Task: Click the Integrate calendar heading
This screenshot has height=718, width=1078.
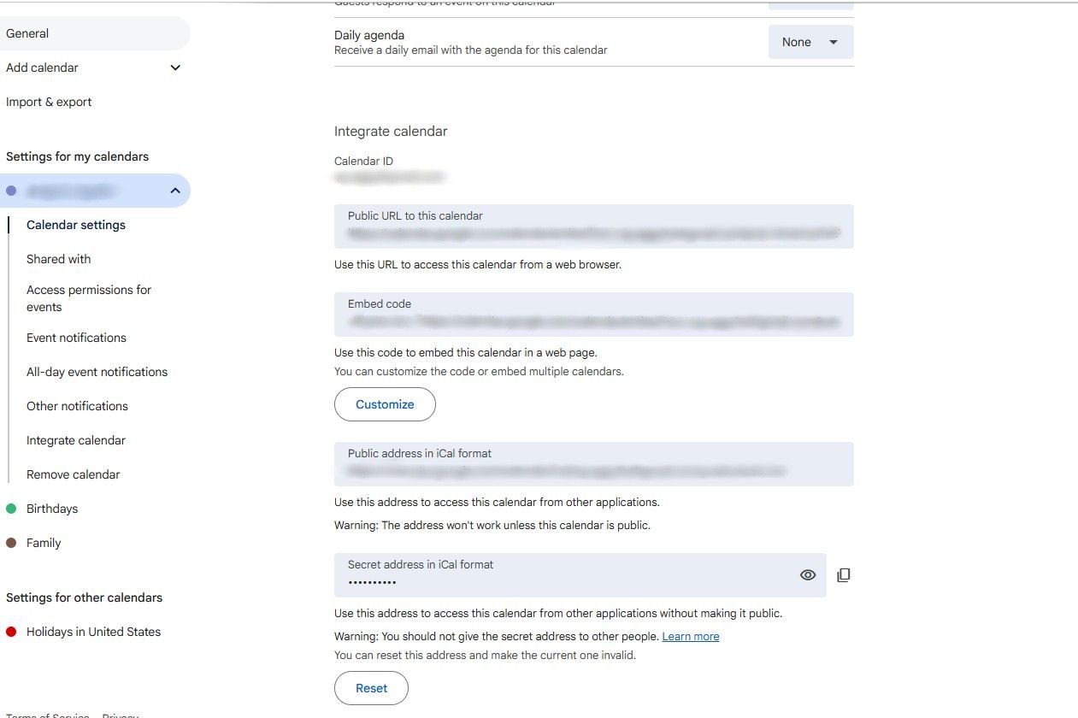Action: click(x=391, y=131)
